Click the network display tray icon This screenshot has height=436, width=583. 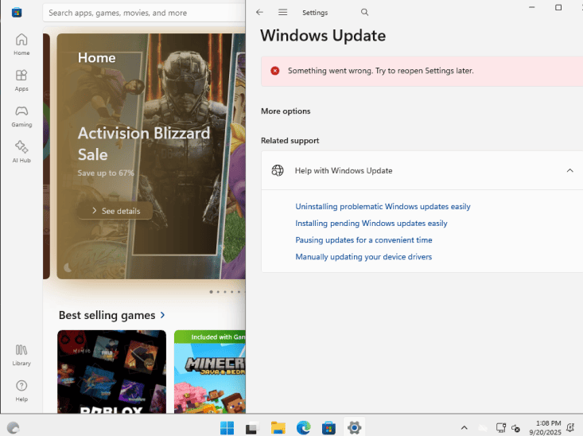(x=501, y=428)
